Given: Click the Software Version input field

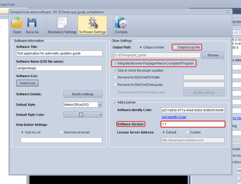Looking at the screenshot, I should 193,124.
